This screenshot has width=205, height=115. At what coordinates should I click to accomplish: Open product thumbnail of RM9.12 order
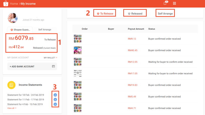coord(78,39)
